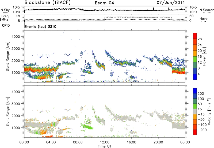Click 'Slant Range [km]' label of power panel
The image size is (214, 148).
pyautogui.click(x=7, y=56)
